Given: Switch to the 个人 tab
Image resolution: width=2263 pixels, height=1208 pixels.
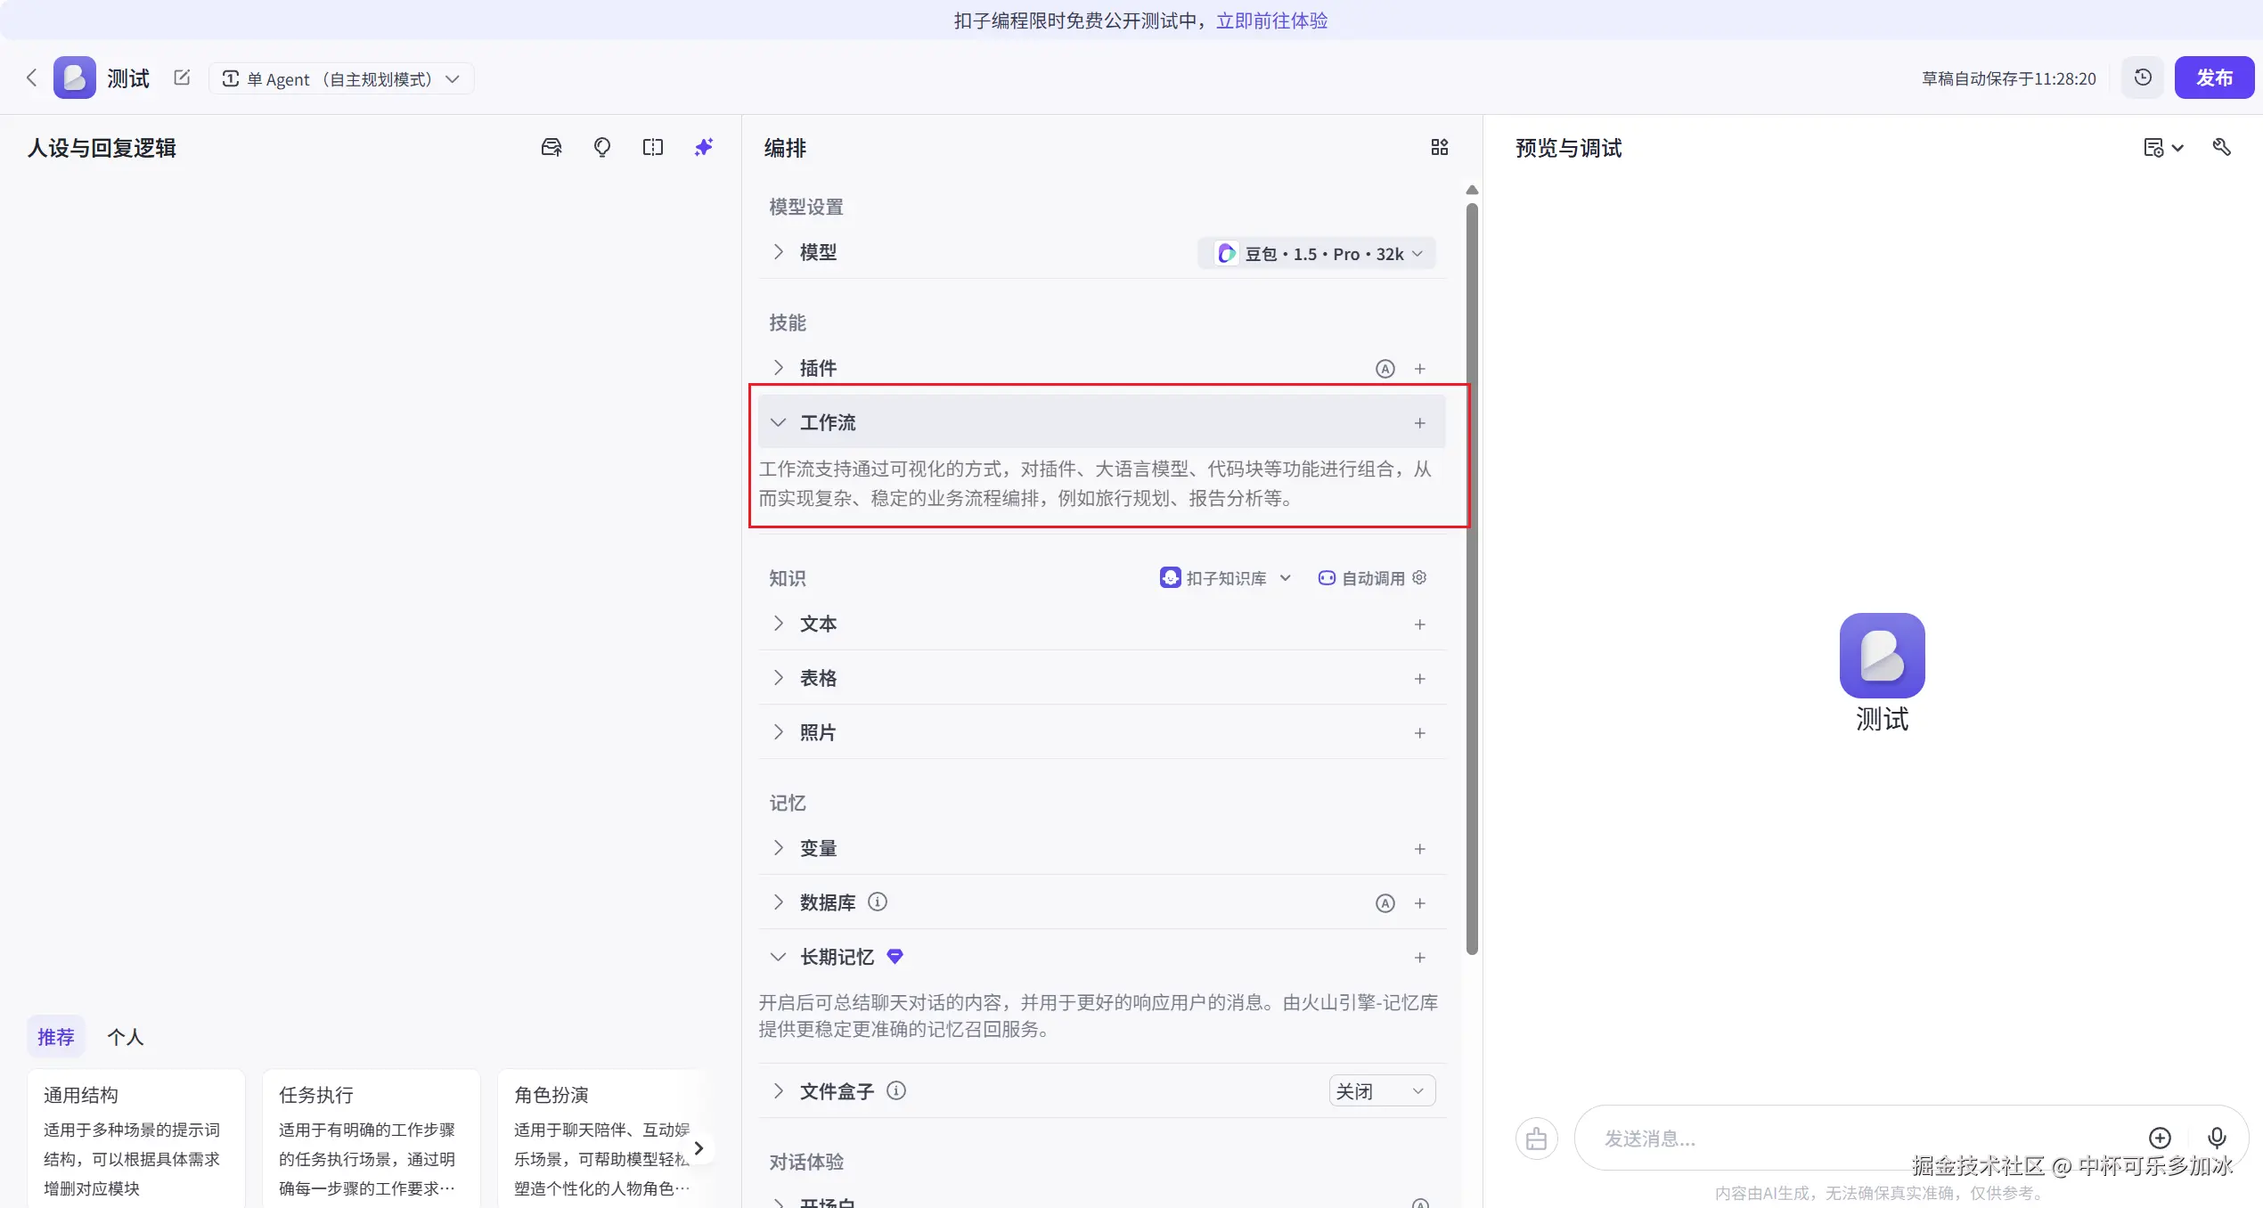Looking at the screenshot, I should pyautogui.click(x=125, y=1037).
